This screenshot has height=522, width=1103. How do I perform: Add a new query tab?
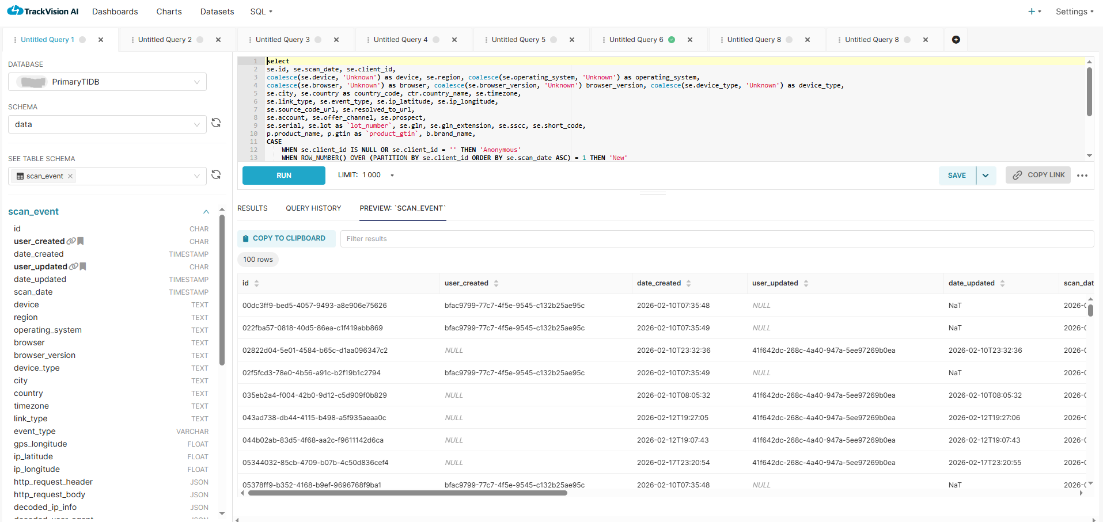pyautogui.click(x=956, y=40)
